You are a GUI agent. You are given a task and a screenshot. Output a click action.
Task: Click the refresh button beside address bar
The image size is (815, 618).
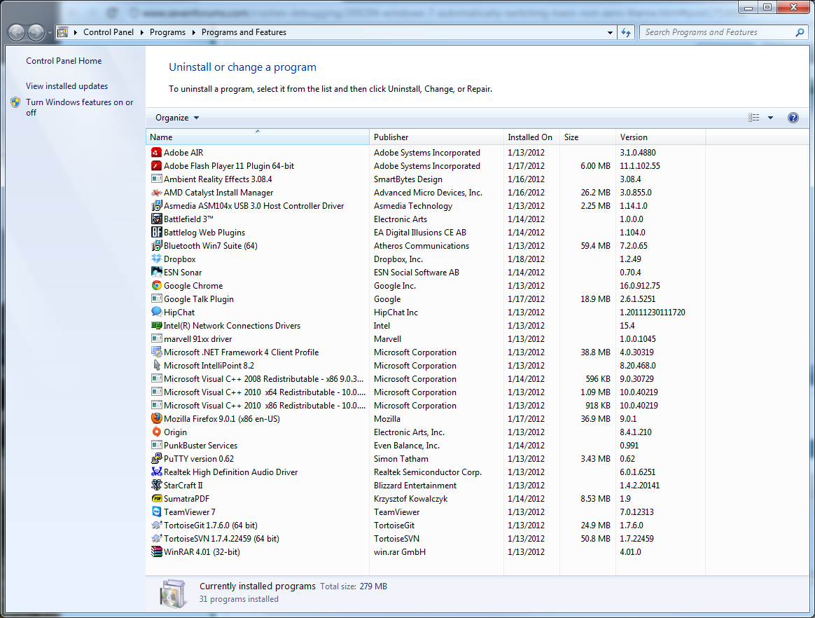[x=626, y=32]
